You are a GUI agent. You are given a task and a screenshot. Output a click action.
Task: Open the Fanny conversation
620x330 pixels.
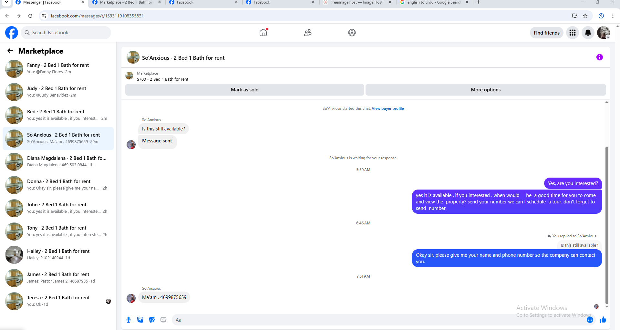[58, 69]
